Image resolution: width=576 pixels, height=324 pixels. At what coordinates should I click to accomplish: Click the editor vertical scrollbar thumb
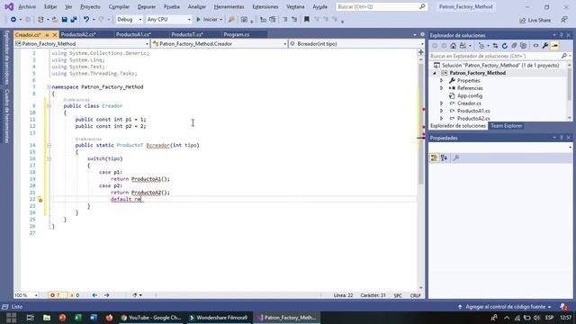click(421, 123)
